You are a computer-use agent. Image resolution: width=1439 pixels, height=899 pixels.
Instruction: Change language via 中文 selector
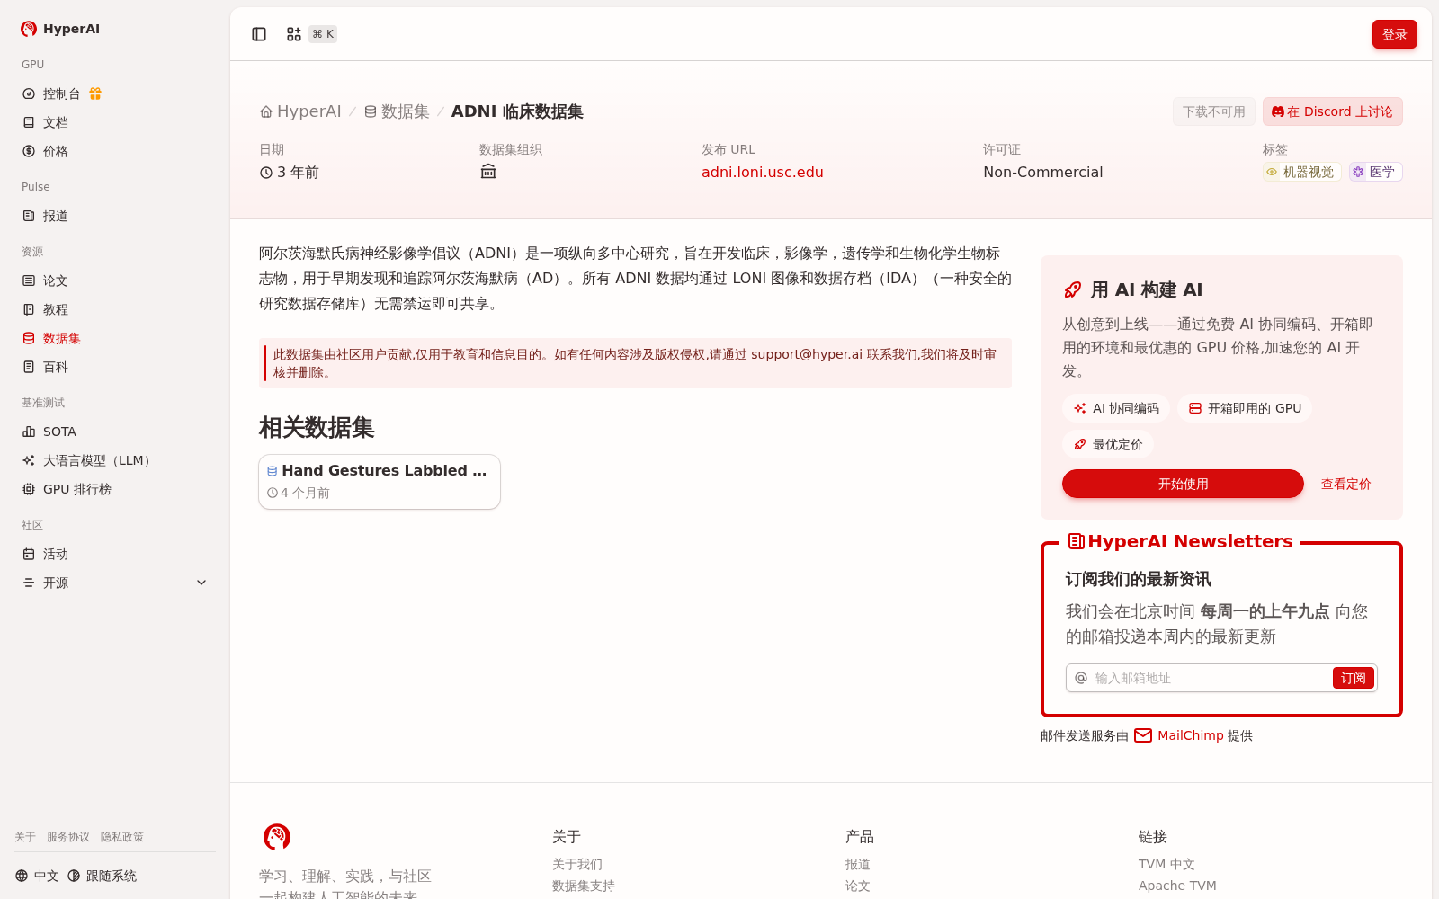(37, 876)
